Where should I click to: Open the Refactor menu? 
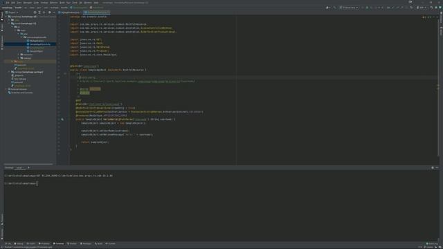click(54, 3)
